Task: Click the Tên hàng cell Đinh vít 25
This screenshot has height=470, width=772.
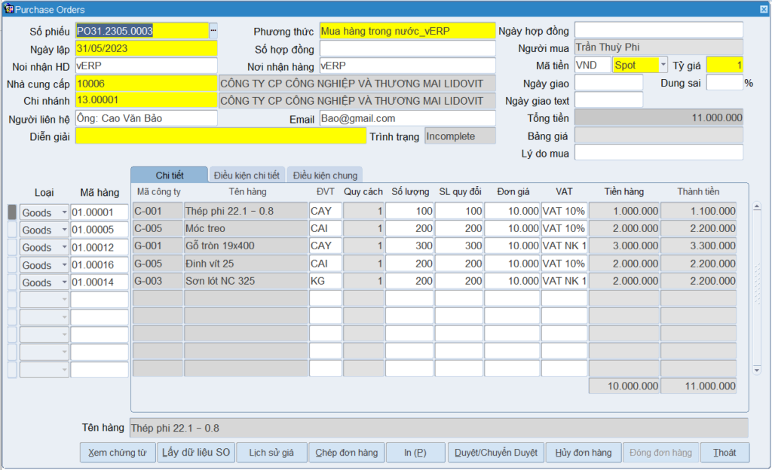Action: tap(247, 264)
